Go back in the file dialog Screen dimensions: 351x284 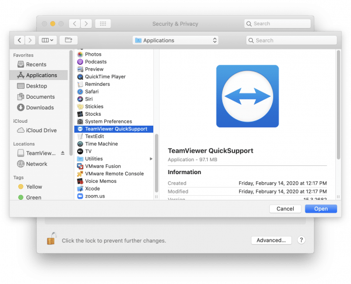point(19,40)
